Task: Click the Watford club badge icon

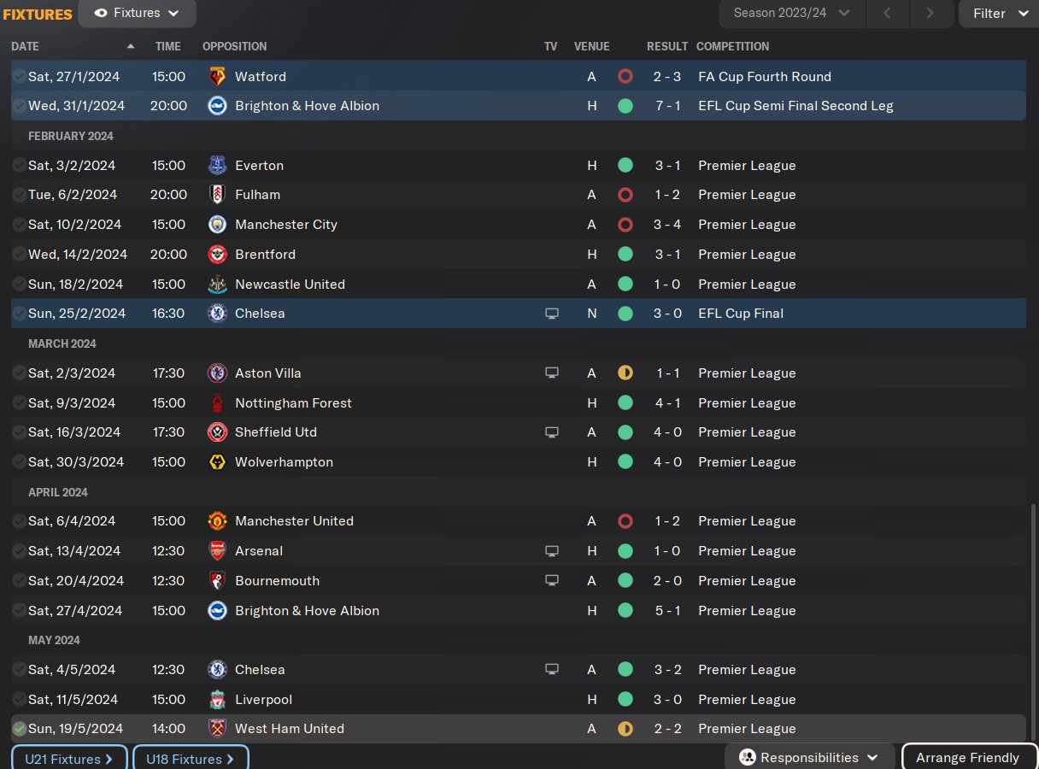Action: (218, 76)
